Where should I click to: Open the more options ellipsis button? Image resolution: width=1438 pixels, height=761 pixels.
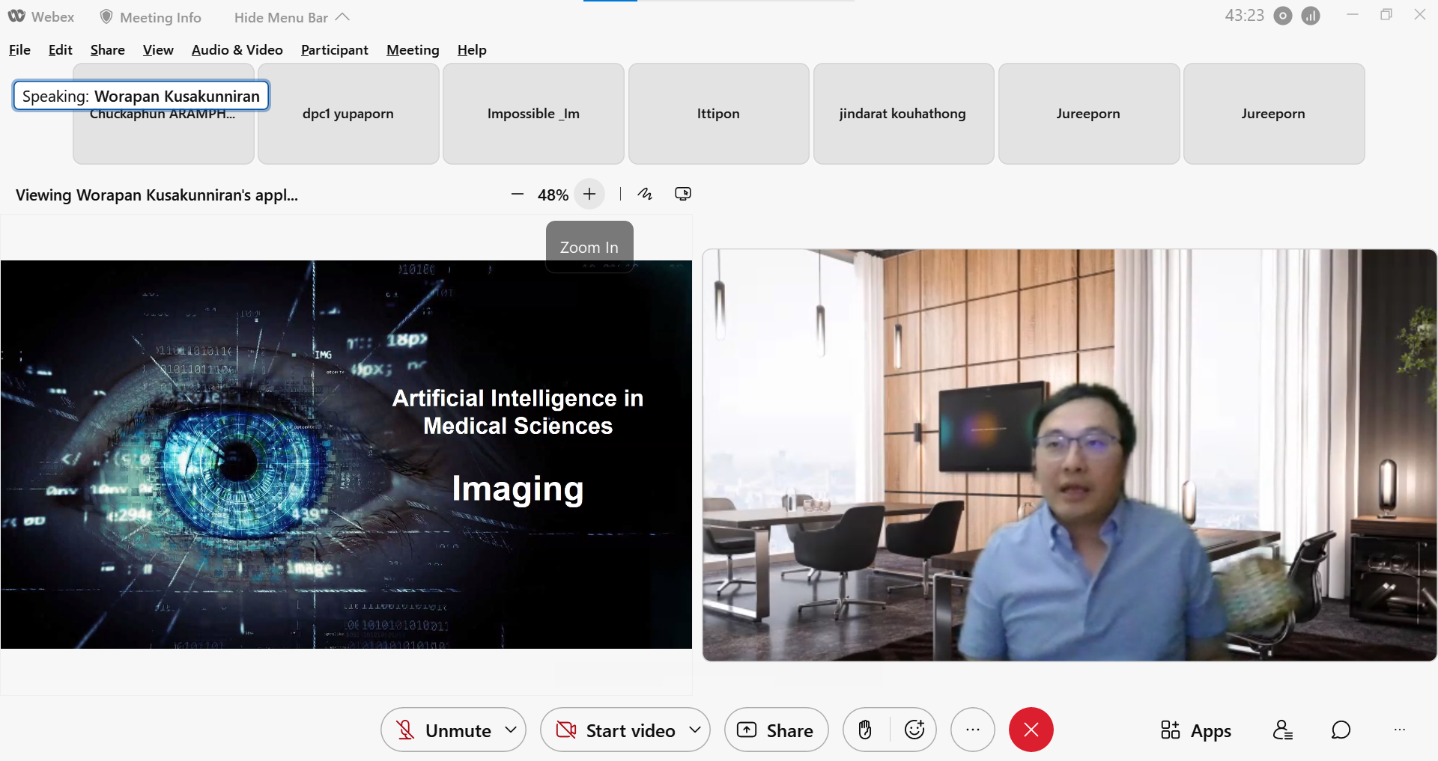pos(972,730)
